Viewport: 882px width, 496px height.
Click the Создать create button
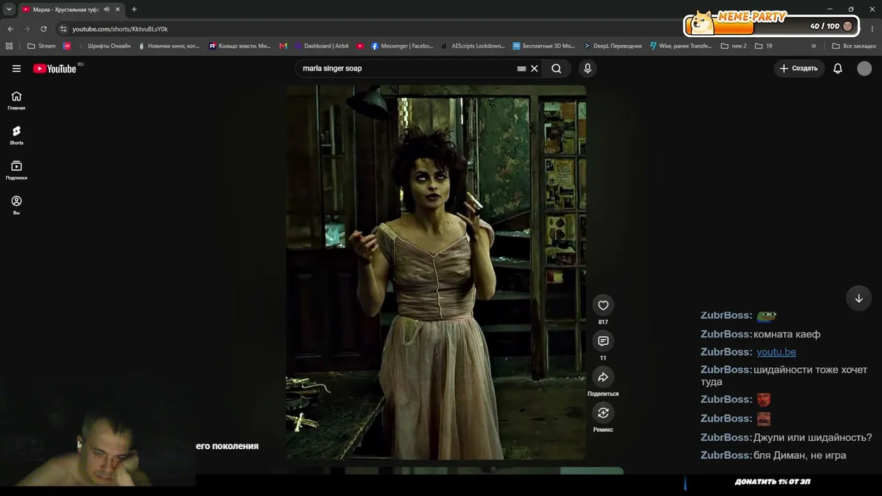[x=799, y=68]
